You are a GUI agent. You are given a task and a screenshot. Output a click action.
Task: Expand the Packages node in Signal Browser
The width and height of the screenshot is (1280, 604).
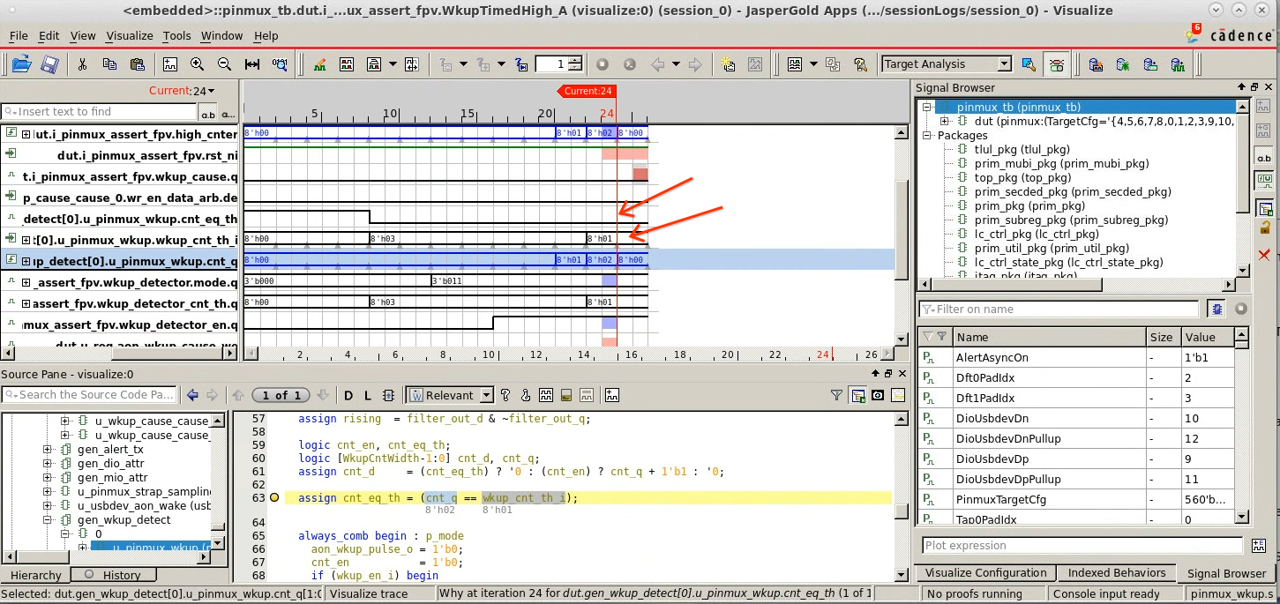pyautogui.click(x=927, y=137)
